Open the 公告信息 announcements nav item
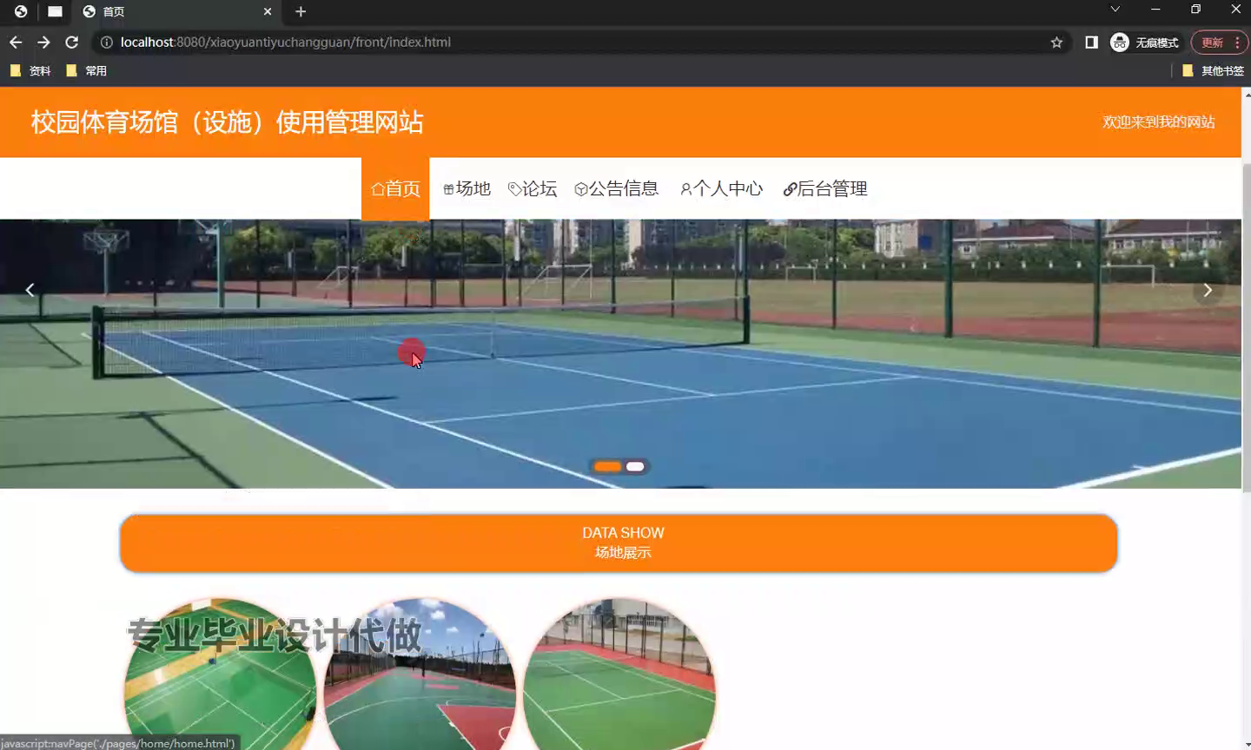1251x750 pixels. click(x=617, y=188)
